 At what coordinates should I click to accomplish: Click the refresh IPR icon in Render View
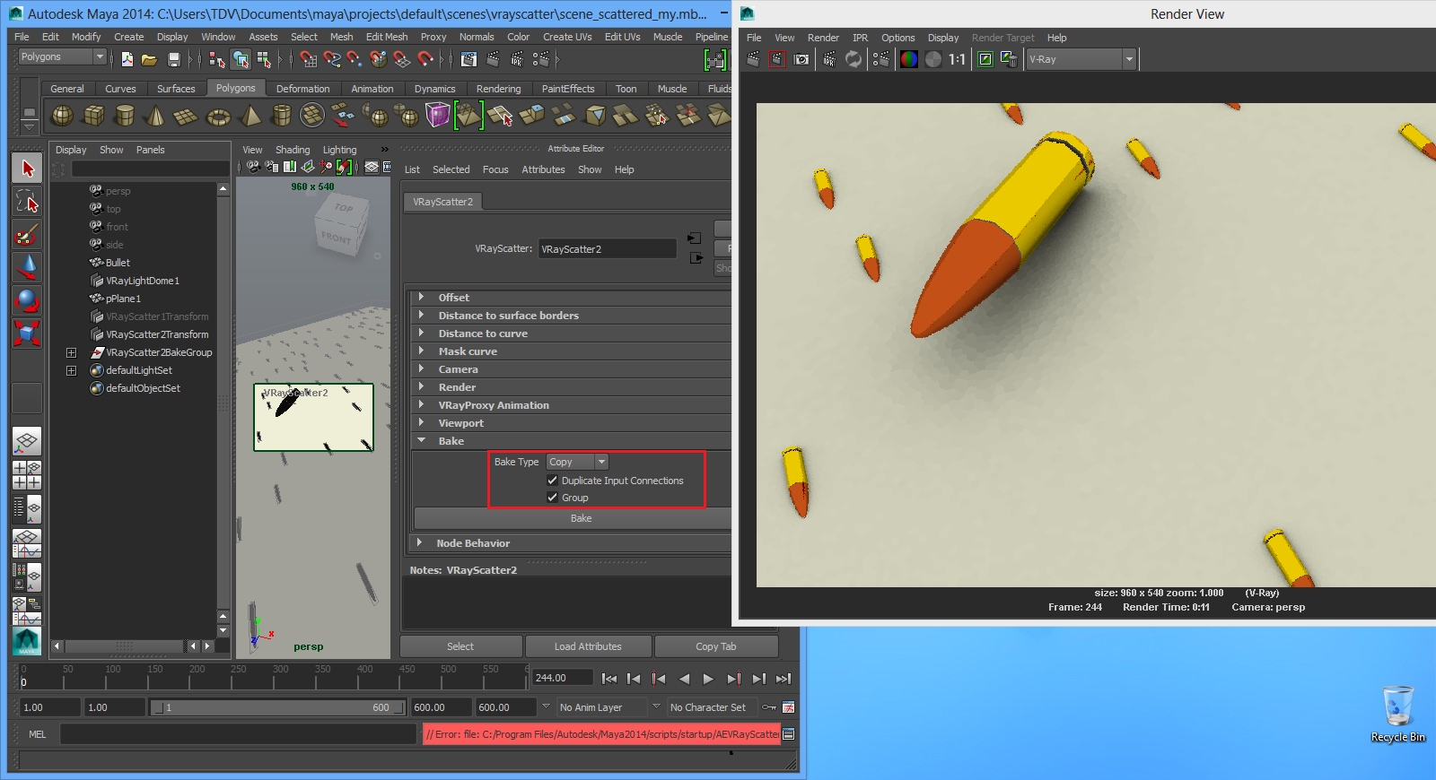tap(854, 59)
